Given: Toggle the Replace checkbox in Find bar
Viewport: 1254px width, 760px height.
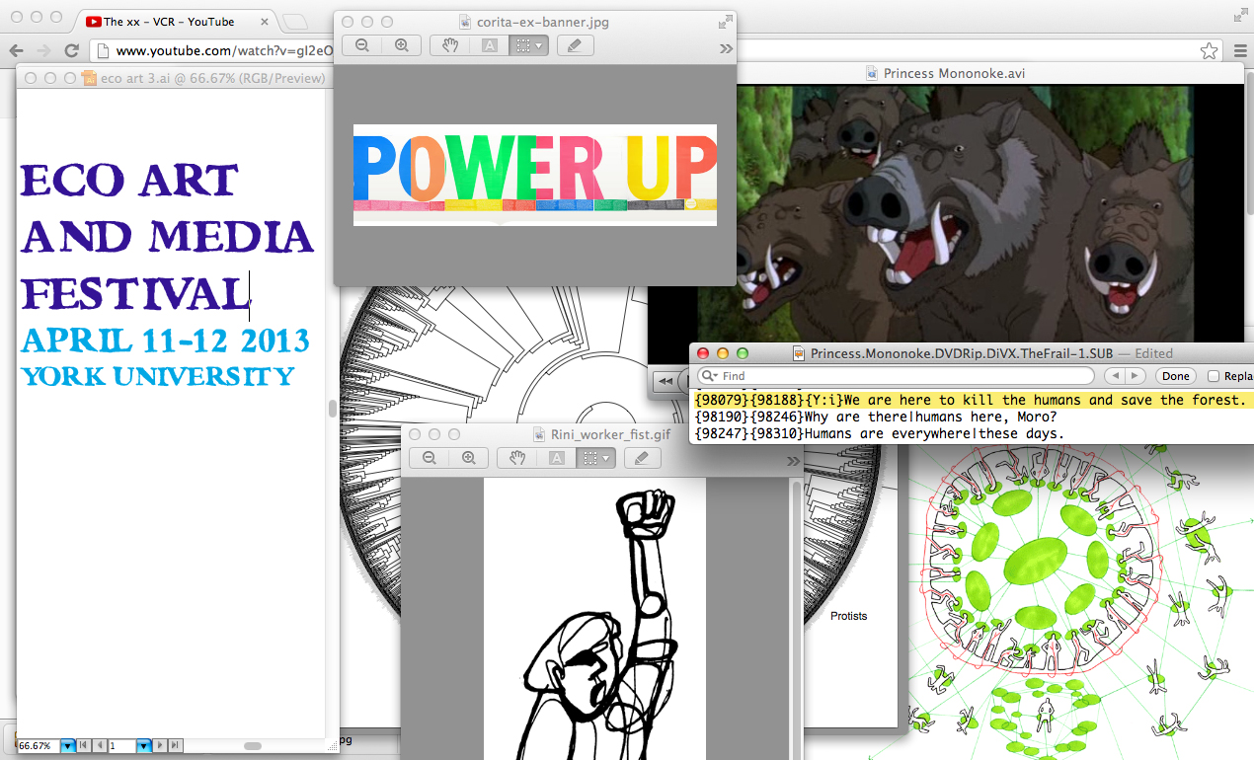Looking at the screenshot, I should tap(1214, 376).
